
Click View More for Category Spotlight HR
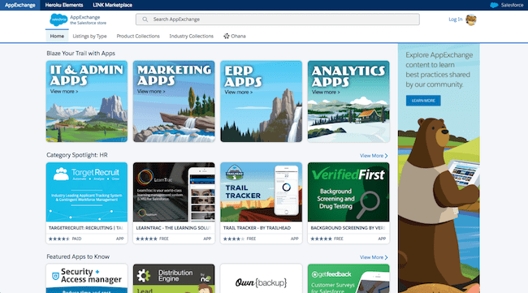[374, 156]
